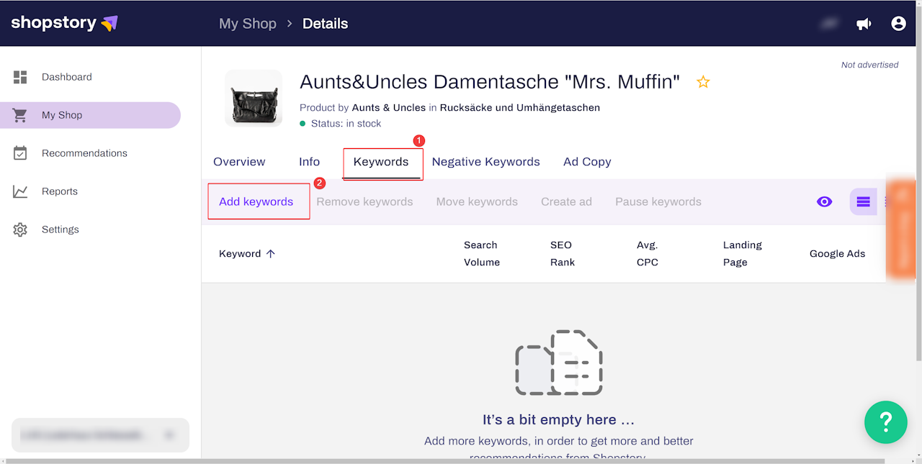Open the Ad Copy tab

pyautogui.click(x=587, y=162)
